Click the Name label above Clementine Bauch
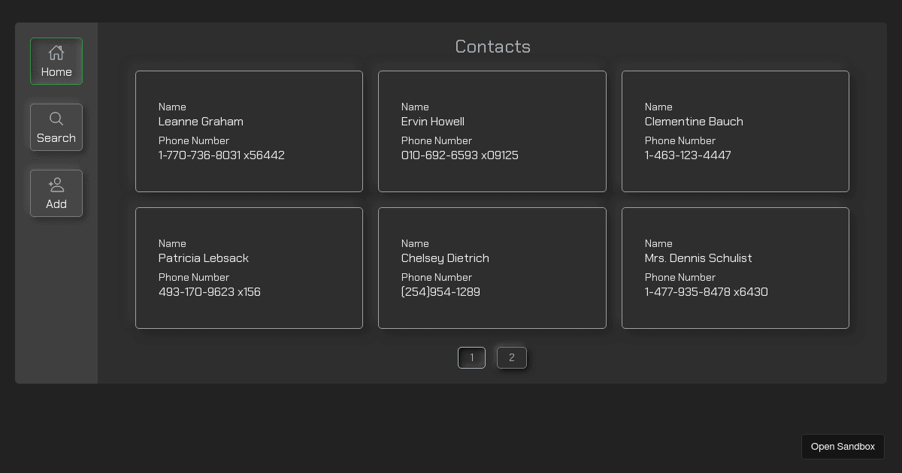 pyautogui.click(x=658, y=107)
